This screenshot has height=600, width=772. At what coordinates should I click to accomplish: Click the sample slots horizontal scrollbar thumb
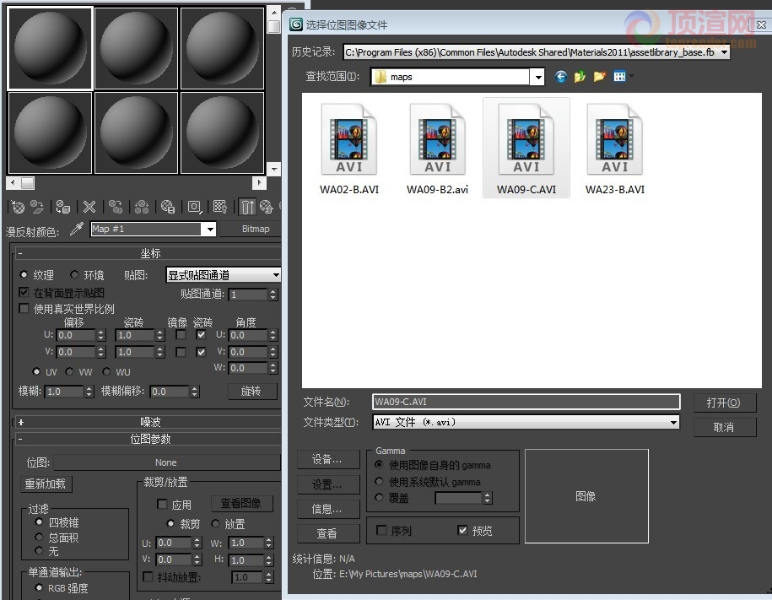point(28,183)
